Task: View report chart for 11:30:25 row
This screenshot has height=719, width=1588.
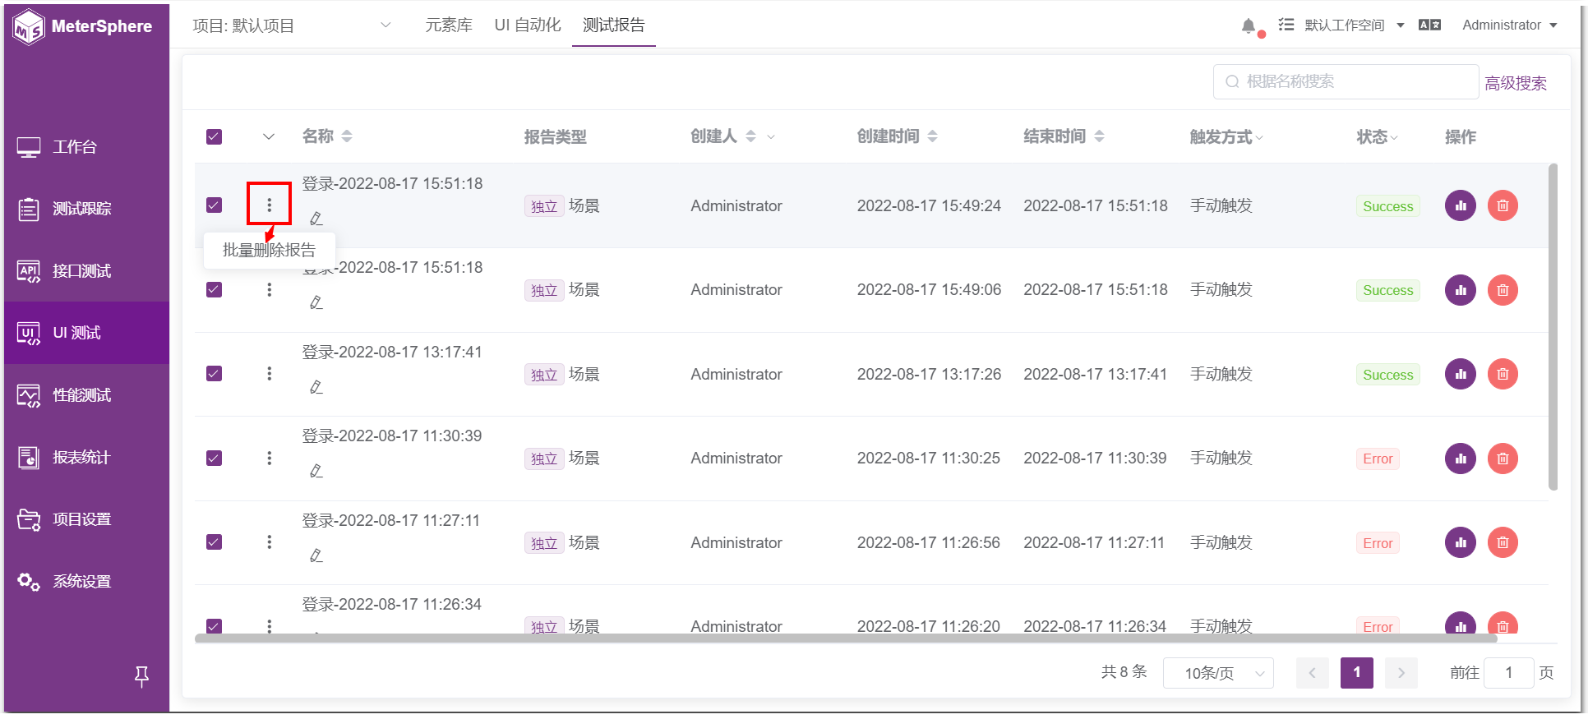Action: (x=1461, y=459)
